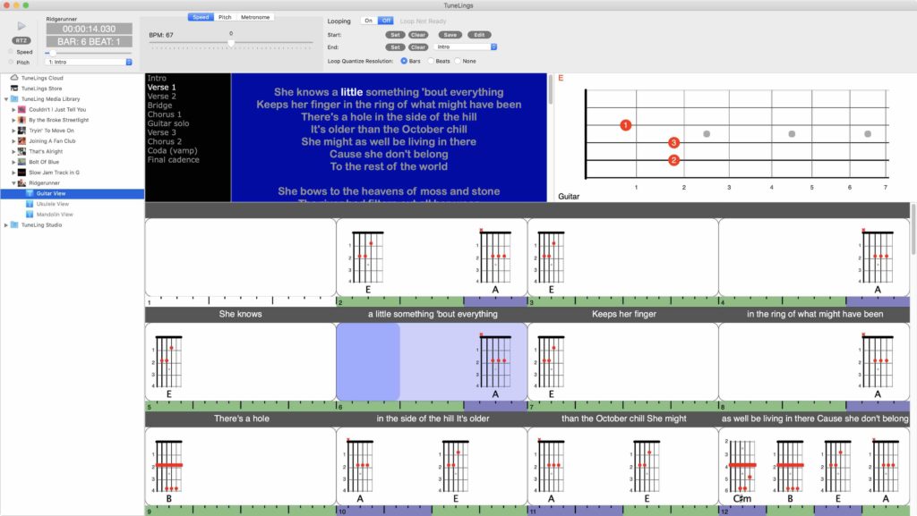Click the chord chart vertical scrollbar
This screenshot has width=917, height=516.
coord(913,229)
